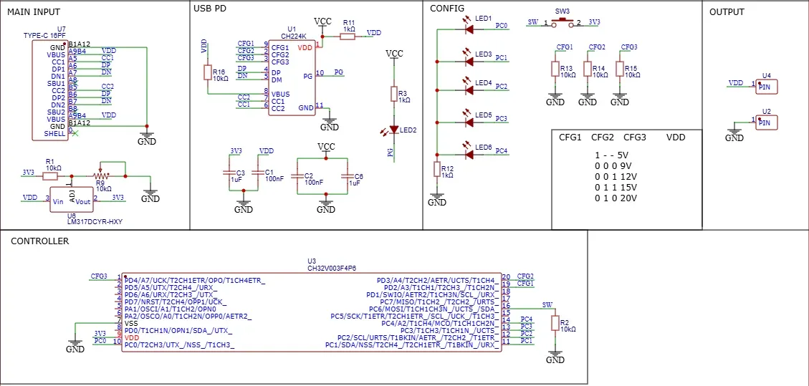Screen dimensions: 809x386
Task: Click the SW net label at U3 pin 16
Action: 547,305
